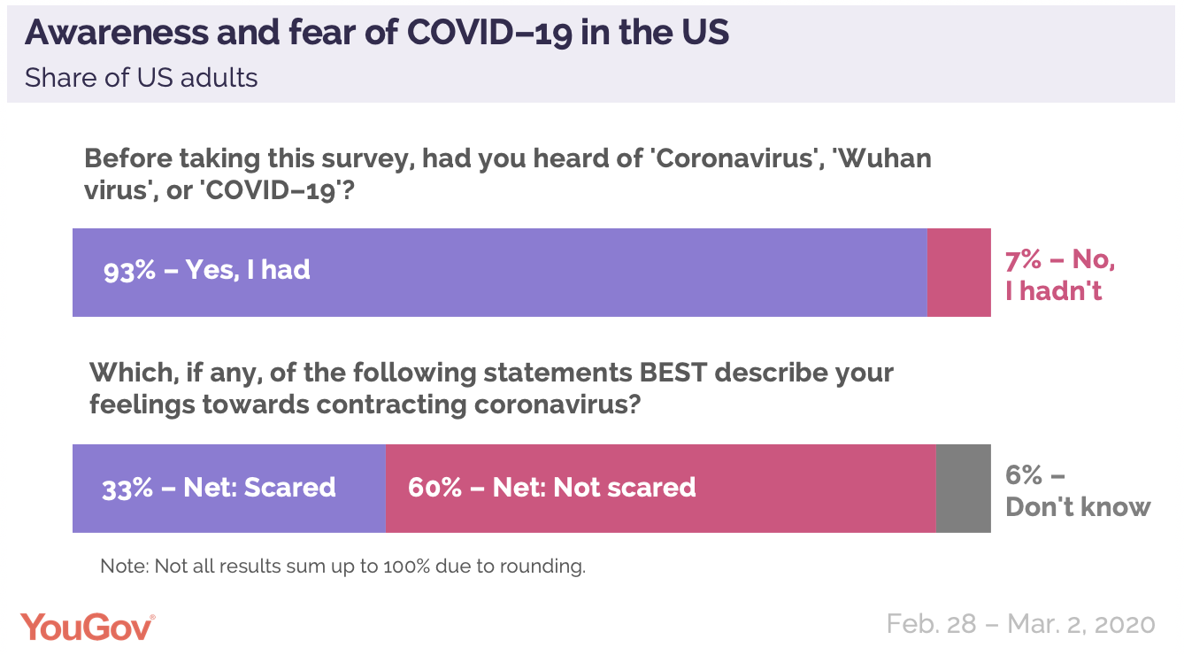
Task: Click the question starting 'Which, if any'
Action: pyautogui.click(x=491, y=387)
